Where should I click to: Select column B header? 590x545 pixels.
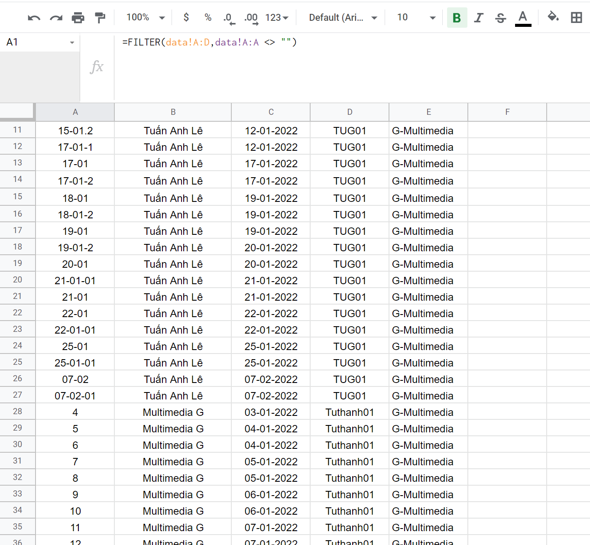coord(173,112)
